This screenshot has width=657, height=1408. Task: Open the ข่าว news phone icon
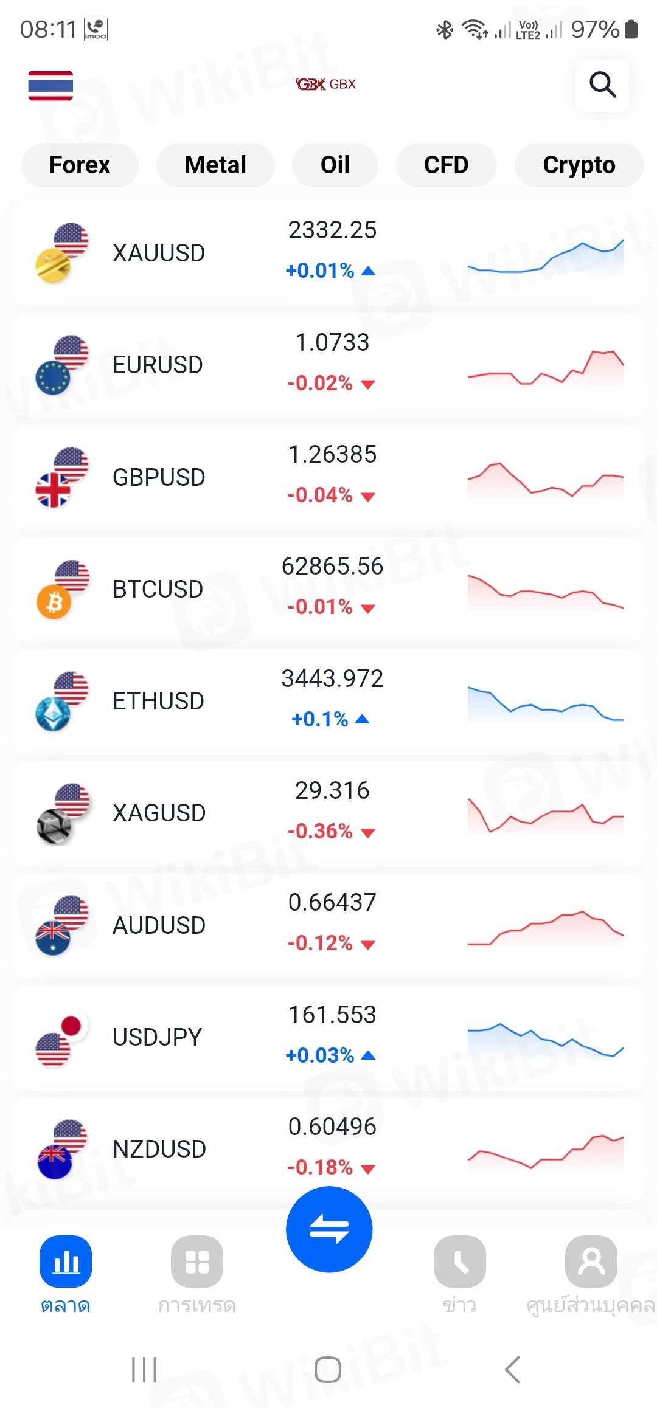coord(459,1261)
